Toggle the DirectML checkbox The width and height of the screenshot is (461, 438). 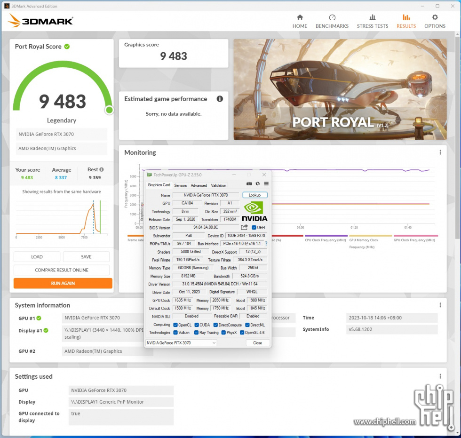(x=247, y=325)
